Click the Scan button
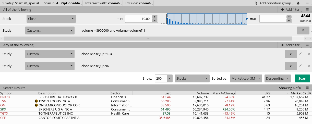The width and height of the screenshot is (312, 124). (302, 78)
